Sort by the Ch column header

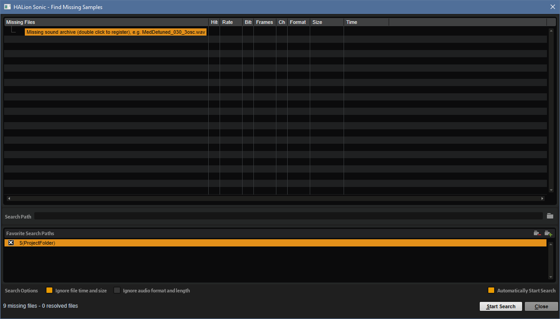(282, 22)
